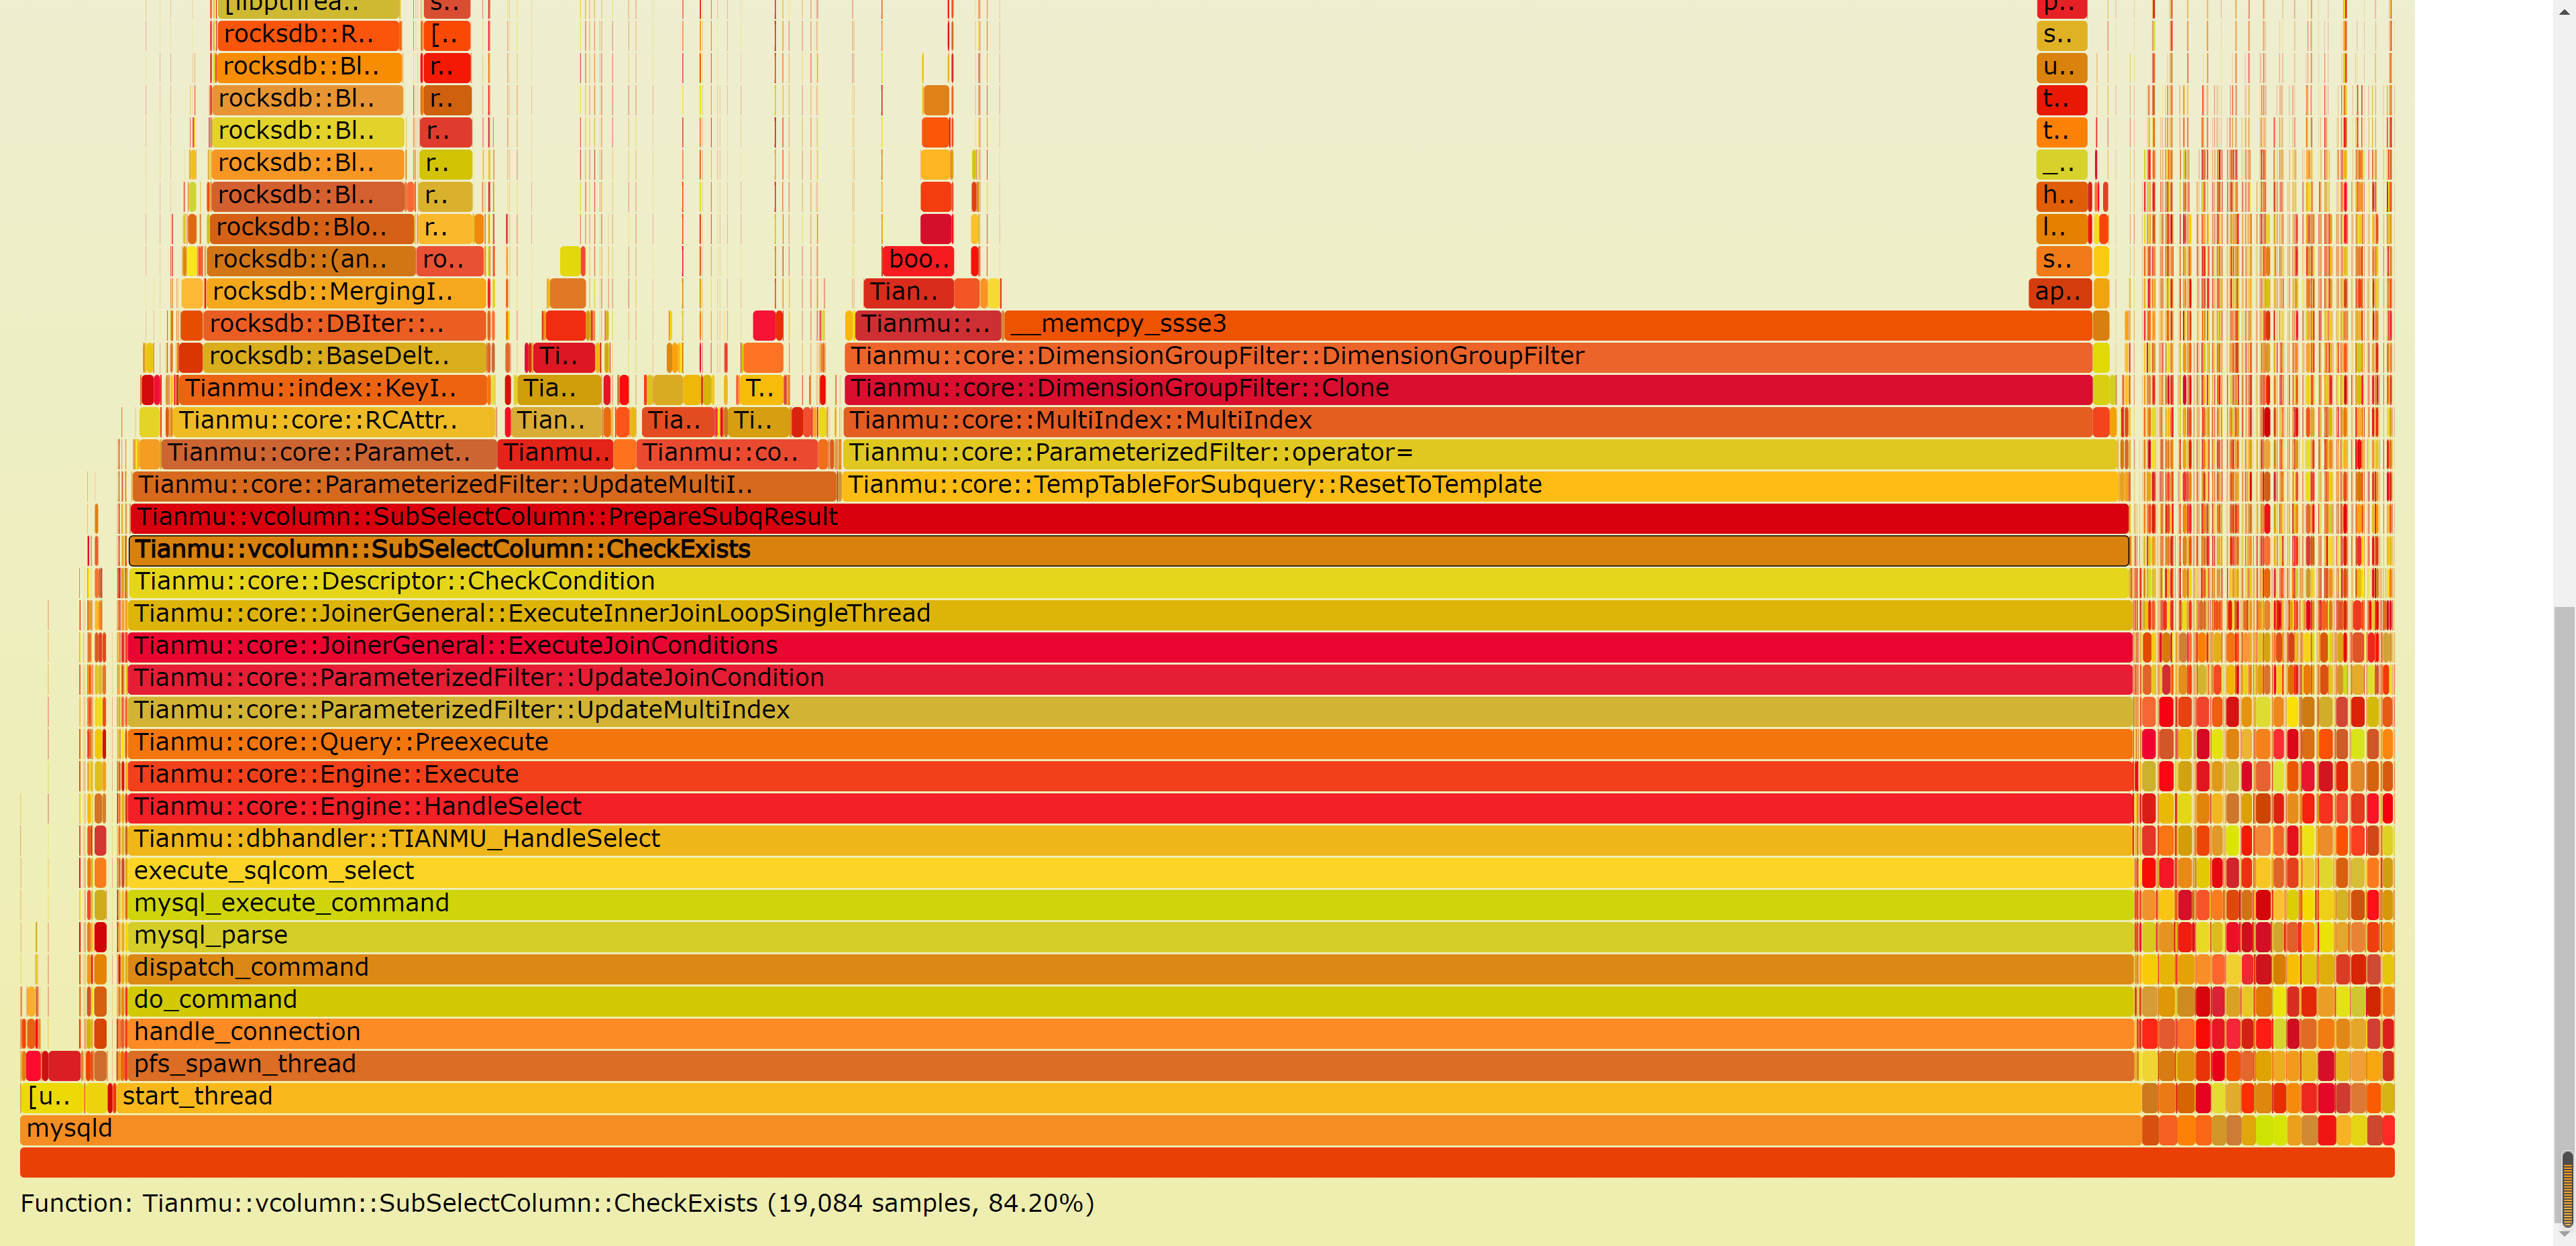Select execute_sqlcom_select frame
The image size is (2576, 1246).
click(x=1131, y=872)
